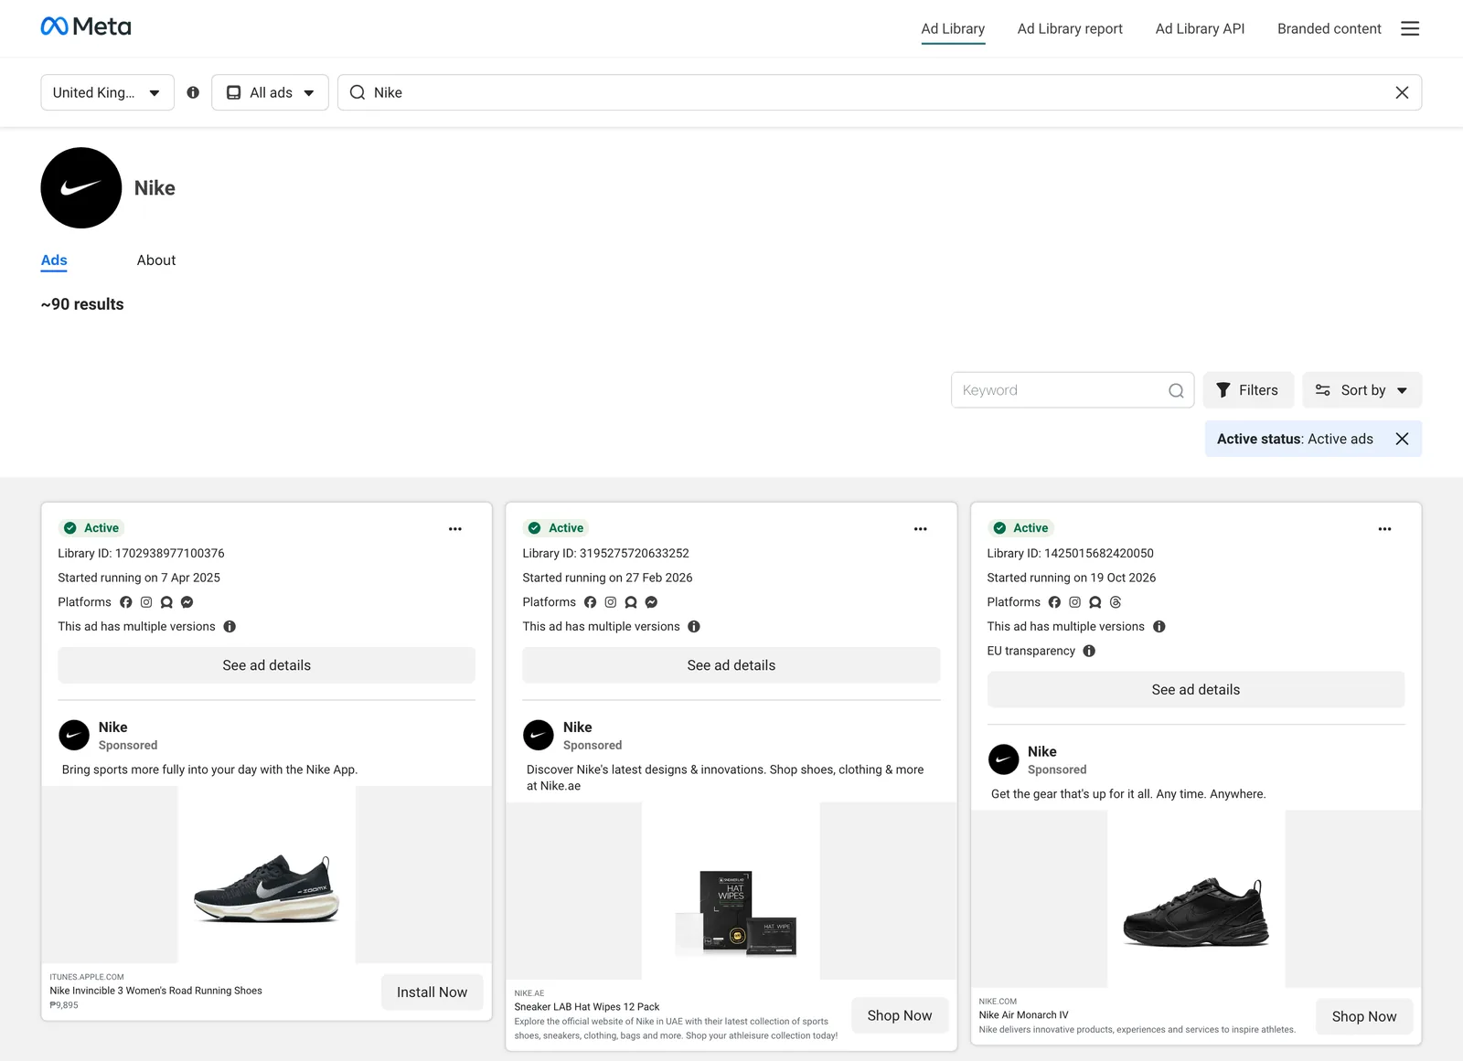Click 'Nike Invincible 3 Women's Road Running Shoes'
The width and height of the screenshot is (1463, 1061).
156,991
